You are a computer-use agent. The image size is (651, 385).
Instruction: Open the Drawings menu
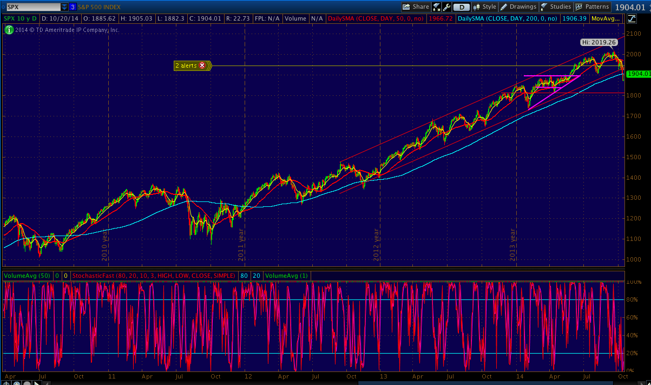(x=518, y=7)
